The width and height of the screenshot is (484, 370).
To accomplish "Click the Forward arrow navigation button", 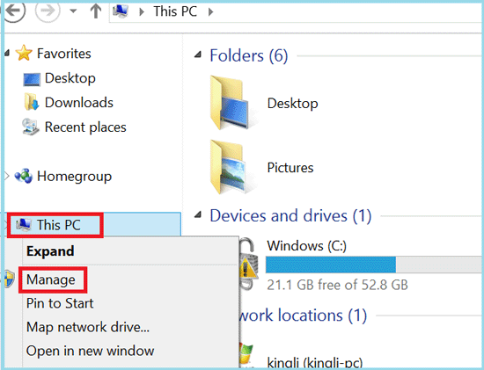I will [x=48, y=11].
